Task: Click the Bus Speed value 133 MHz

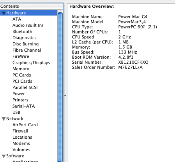Action: pyautogui.click(x=127, y=52)
